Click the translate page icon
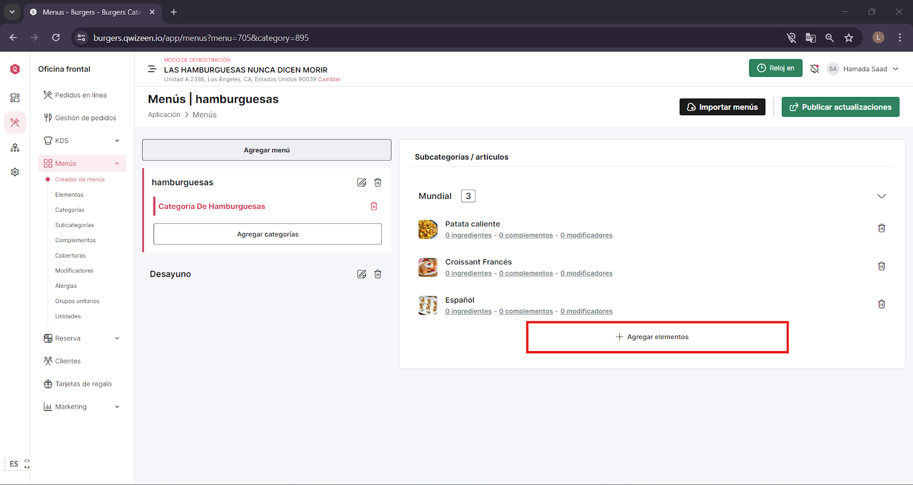 click(x=810, y=38)
